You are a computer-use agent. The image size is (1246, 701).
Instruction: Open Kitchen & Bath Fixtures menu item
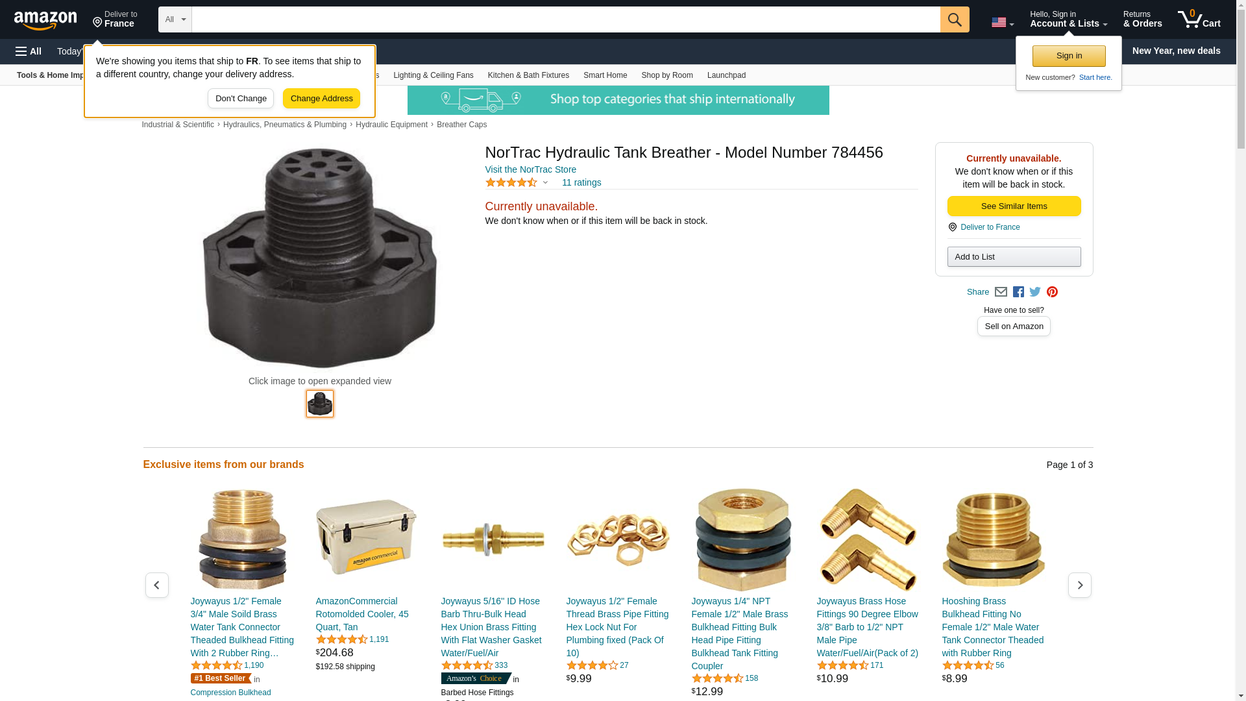(528, 75)
